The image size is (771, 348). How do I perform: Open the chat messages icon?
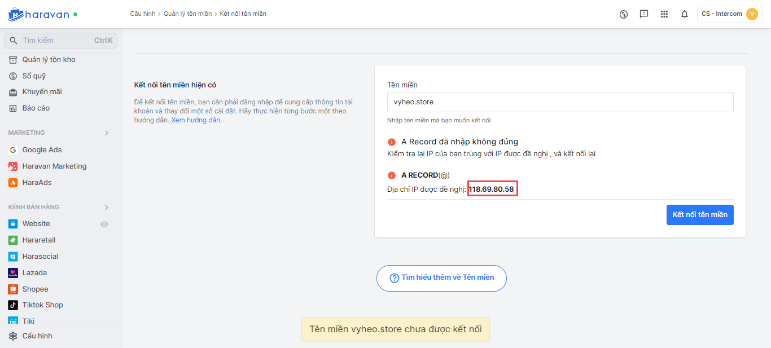click(643, 14)
